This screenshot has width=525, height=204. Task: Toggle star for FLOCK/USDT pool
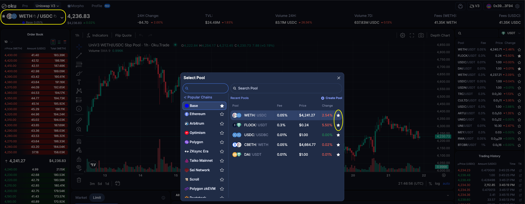coord(338,125)
